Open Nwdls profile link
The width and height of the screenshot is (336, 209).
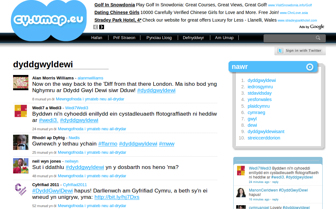[x=74, y=138]
